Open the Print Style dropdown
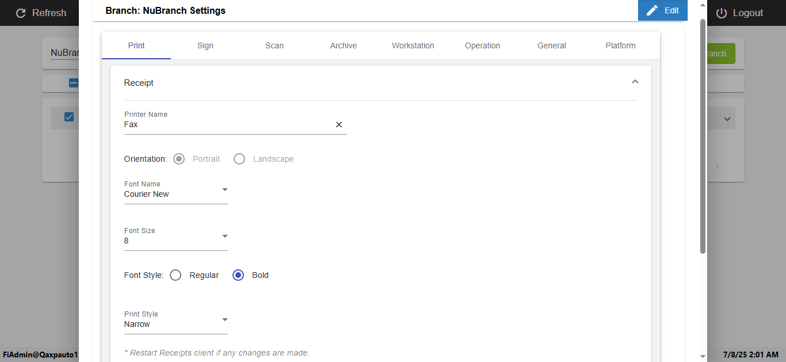 (x=225, y=320)
